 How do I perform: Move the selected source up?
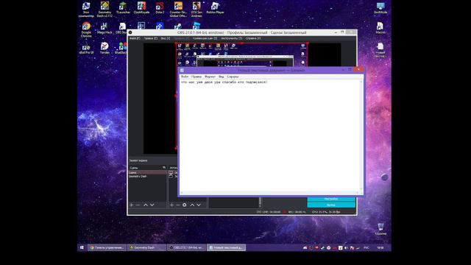[192, 205]
